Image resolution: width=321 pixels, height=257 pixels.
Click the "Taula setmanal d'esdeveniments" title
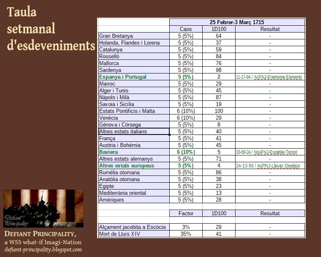(x=51, y=29)
